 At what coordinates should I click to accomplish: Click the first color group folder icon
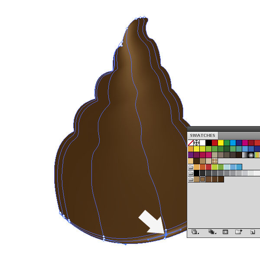pos(191,167)
